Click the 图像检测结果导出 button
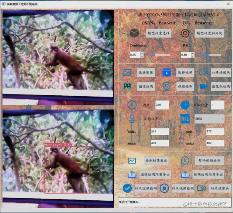Image resolution: width=233 pixels, height=213 pixels. click(155, 174)
